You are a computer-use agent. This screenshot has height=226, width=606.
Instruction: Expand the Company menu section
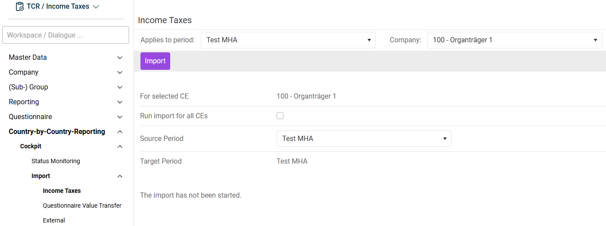coord(120,72)
